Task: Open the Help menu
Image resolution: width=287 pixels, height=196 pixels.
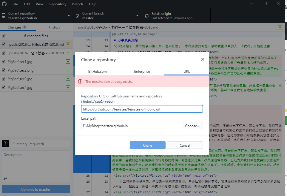Action: click(92, 4)
